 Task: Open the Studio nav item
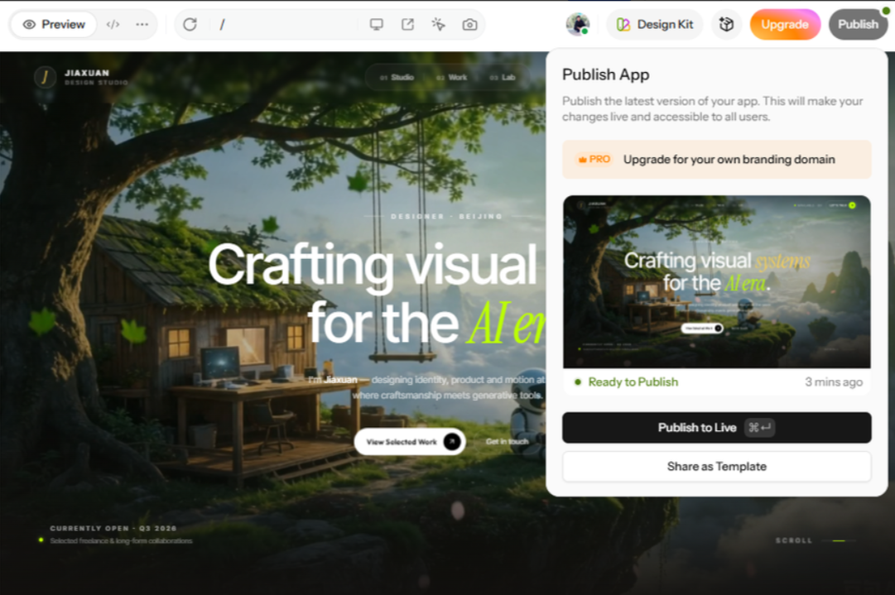(x=397, y=77)
